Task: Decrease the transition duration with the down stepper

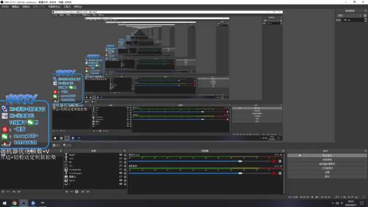Action: pyautogui.click(x=365, y=21)
